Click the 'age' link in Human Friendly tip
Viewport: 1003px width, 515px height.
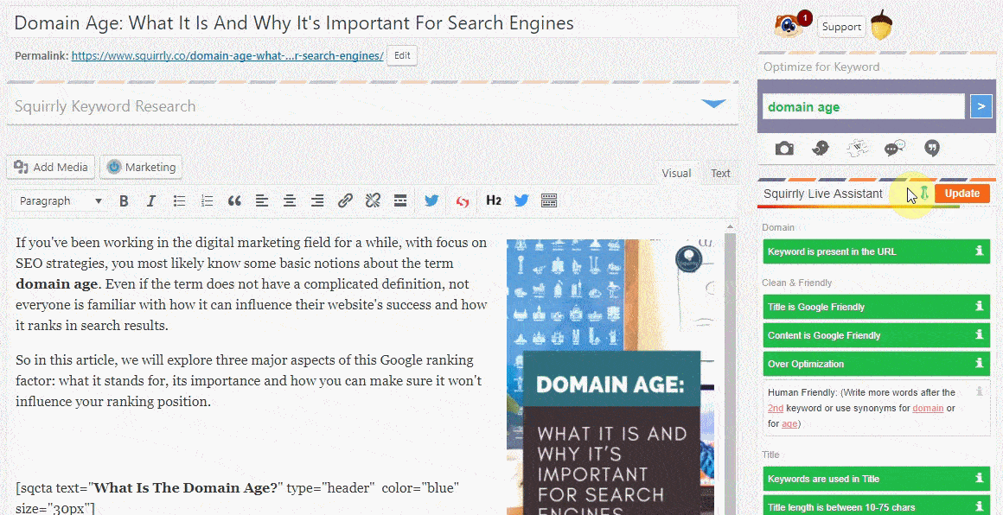pos(789,423)
